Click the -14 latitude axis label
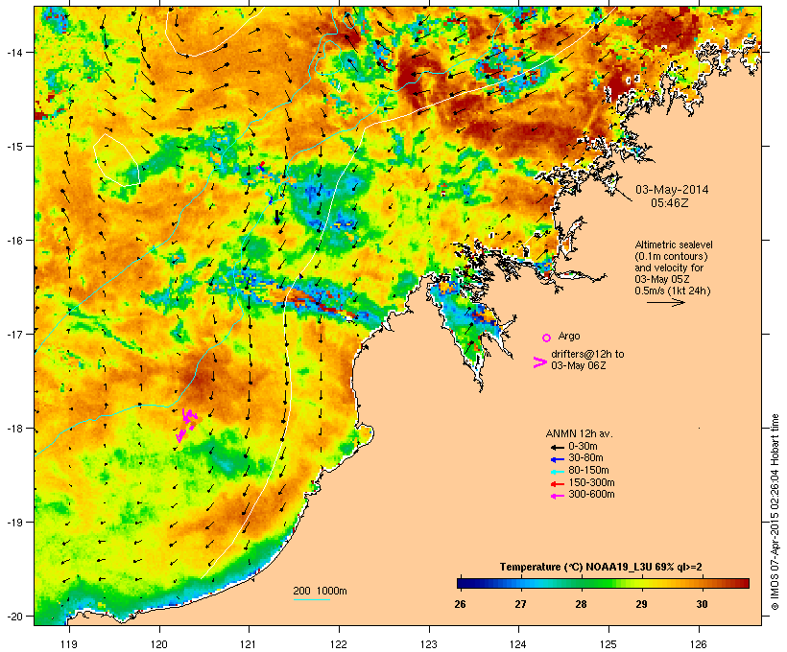The image size is (787, 652). click(x=14, y=52)
